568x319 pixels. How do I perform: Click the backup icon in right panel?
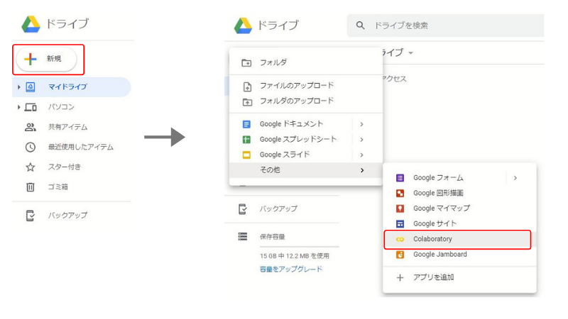tap(243, 209)
